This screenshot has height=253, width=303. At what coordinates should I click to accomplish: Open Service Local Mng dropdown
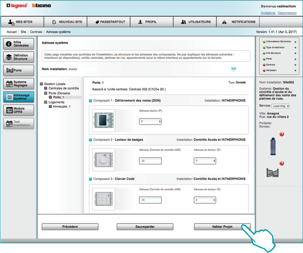(281, 106)
